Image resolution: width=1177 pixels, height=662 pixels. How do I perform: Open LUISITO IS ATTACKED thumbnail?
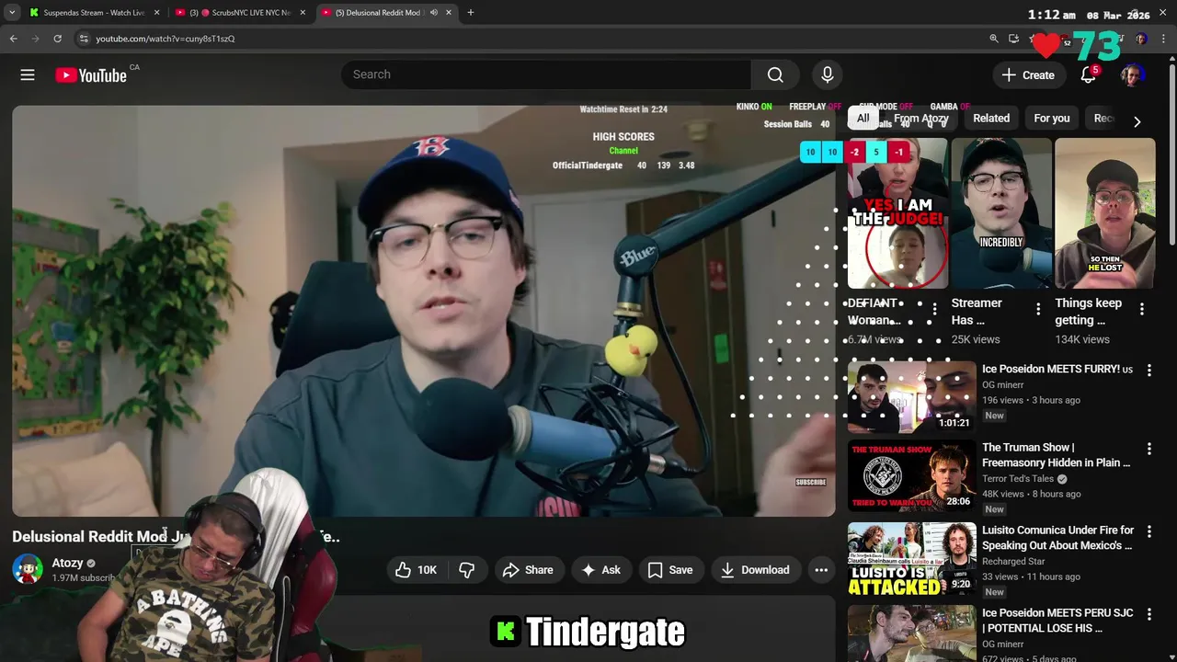click(x=911, y=558)
